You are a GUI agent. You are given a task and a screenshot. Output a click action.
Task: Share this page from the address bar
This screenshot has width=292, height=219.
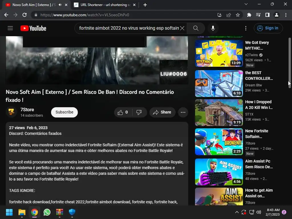[x=228, y=15]
